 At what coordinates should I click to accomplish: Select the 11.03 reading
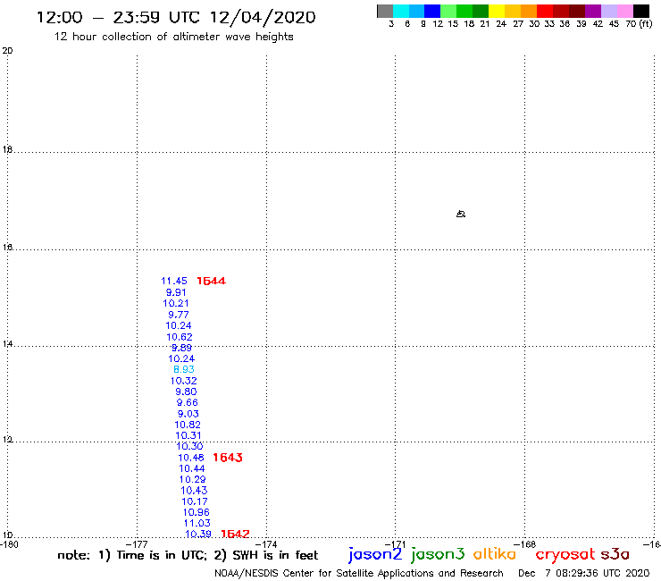coord(197,524)
